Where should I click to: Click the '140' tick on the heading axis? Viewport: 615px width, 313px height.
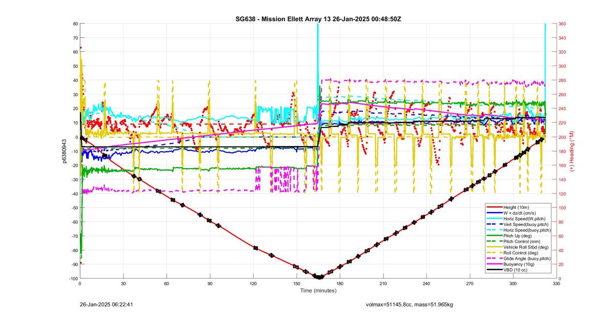click(x=563, y=180)
